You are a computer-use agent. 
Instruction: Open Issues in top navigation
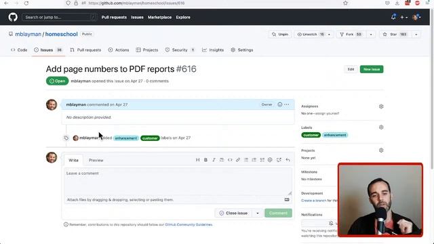pyautogui.click(x=137, y=17)
